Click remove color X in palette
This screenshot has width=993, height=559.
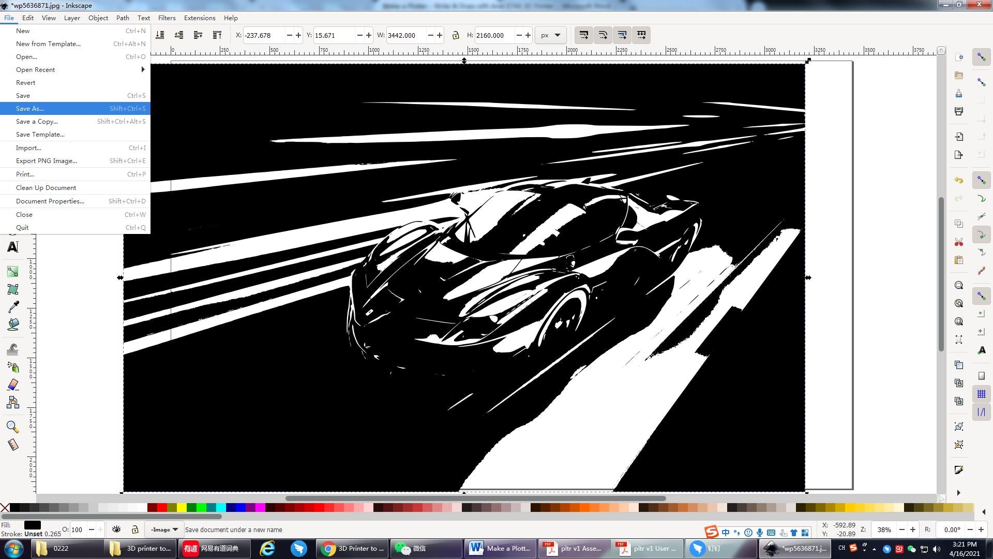(5, 507)
